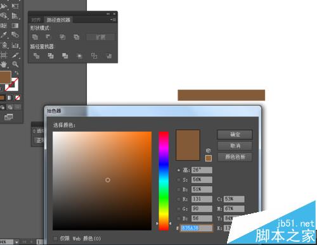Select the Eyedropper tool
This screenshot has width=317, height=245.
click(4, 35)
